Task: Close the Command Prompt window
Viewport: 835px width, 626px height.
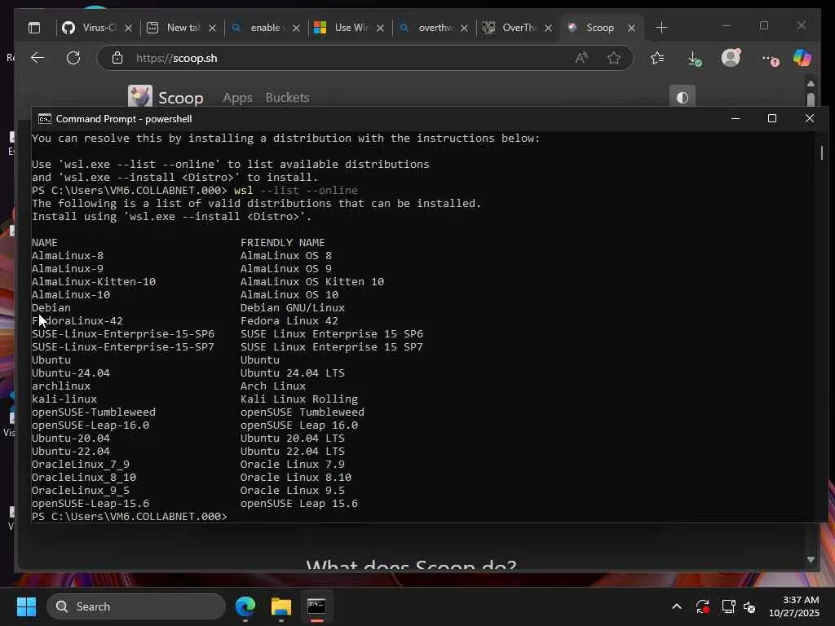Action: [x=810, y=119]
